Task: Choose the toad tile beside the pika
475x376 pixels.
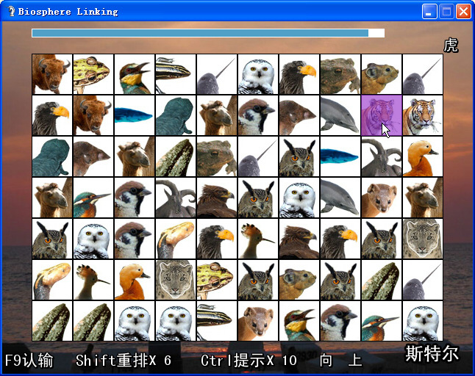Action: pos(340,74)
